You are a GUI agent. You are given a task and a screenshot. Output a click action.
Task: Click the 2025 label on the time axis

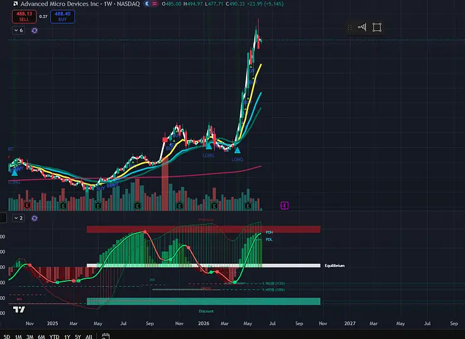tap(53, 323)
